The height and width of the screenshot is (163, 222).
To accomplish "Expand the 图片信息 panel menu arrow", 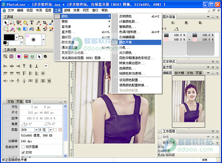I will pos(208,17).
